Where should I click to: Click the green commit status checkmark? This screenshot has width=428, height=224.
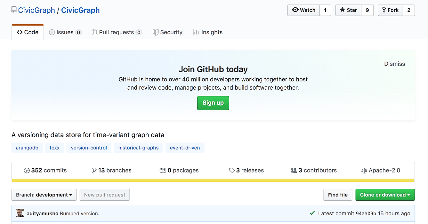312,213
